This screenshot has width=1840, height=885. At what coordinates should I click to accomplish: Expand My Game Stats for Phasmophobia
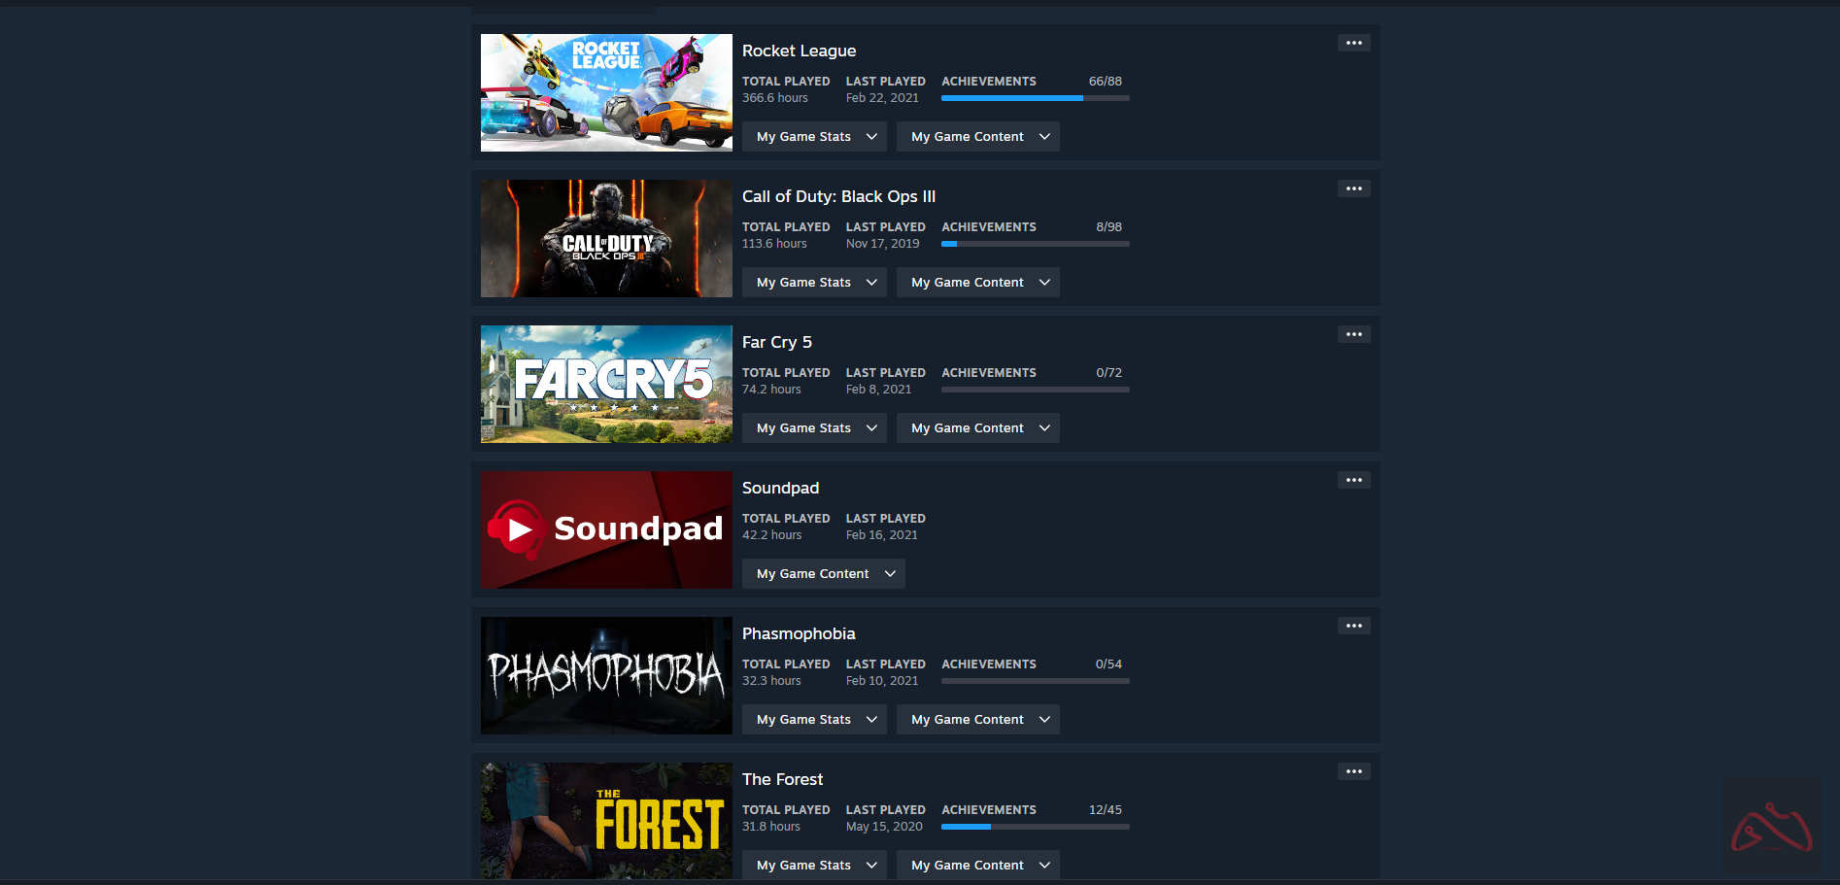point(814,720)
